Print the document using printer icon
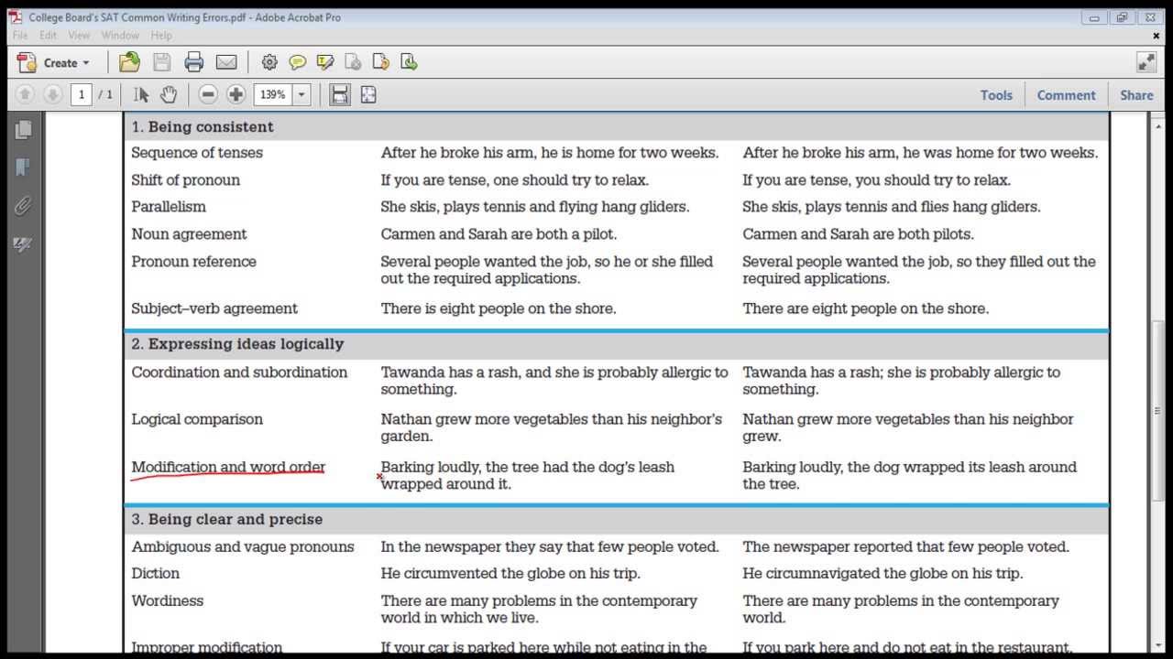Screen dimensions: 1173x659 (x=194, y=62)
